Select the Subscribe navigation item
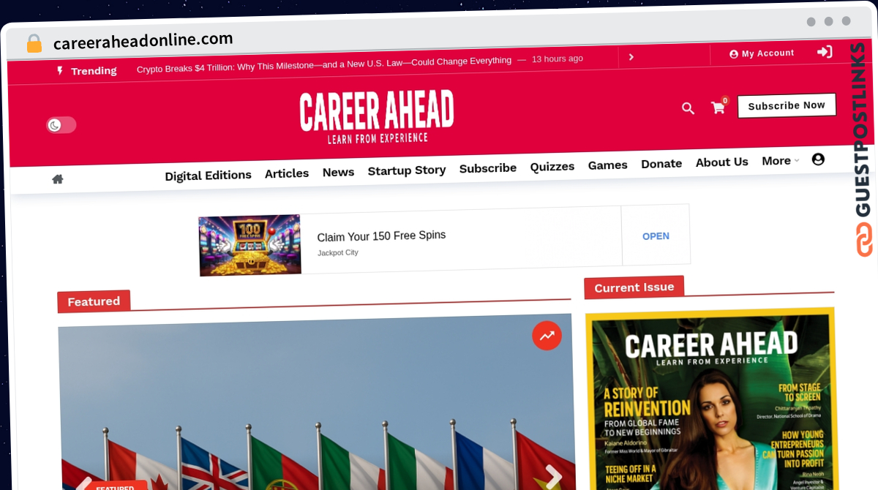This screenshot has width=878, height=490. point(488,168)
